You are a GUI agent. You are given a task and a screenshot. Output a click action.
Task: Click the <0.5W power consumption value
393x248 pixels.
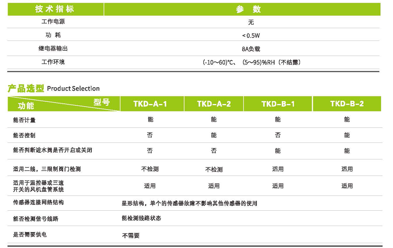251,36
